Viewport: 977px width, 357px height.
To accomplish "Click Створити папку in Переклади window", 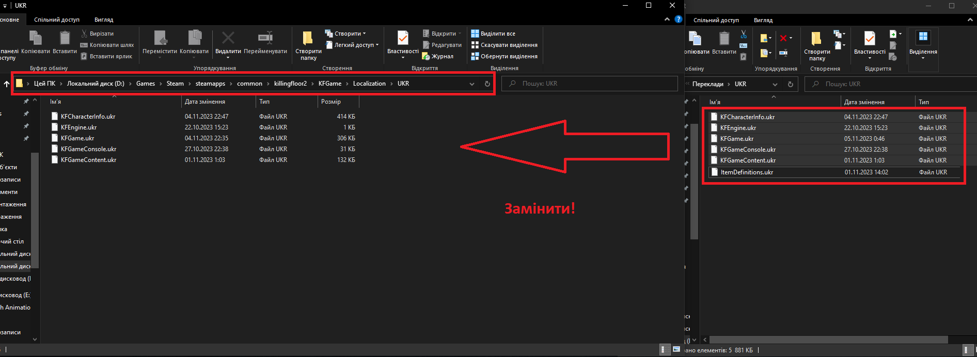I will coord(817,46).
